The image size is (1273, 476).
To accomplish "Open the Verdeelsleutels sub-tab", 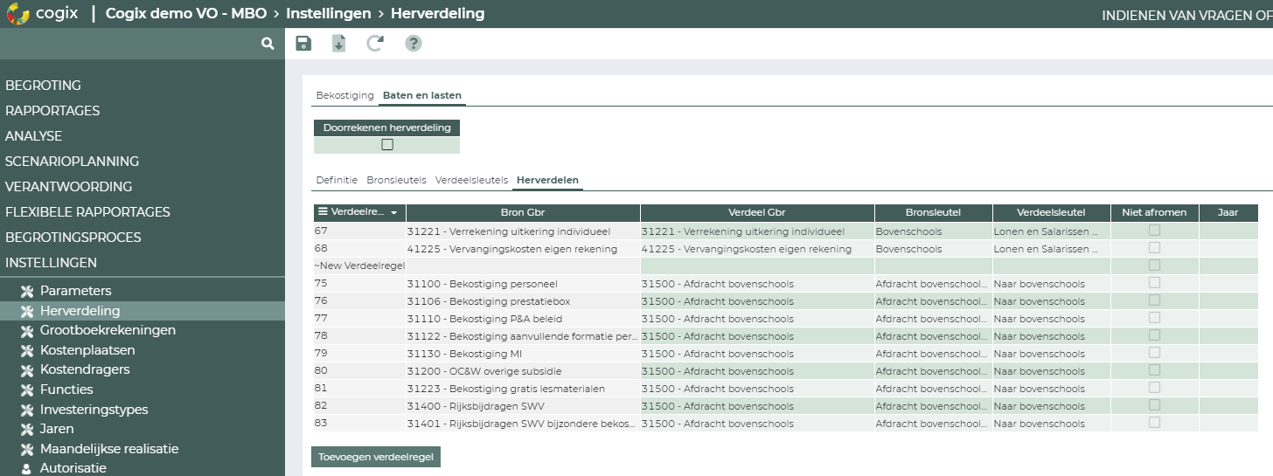I will coord(471,180).
